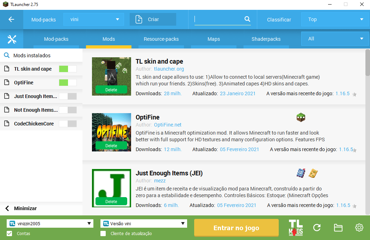Click the Criar new-file icon
Screen dimensions: 370x240
click(139, 20)
